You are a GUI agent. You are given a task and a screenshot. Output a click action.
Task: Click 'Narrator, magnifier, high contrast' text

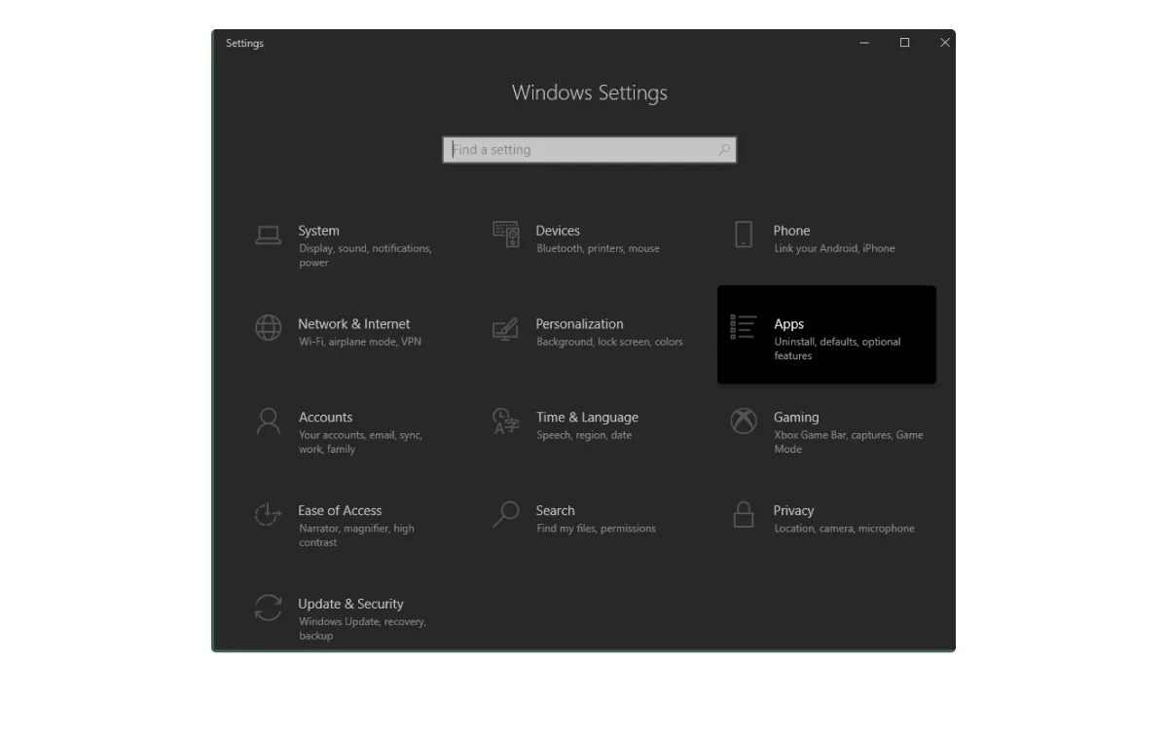click(357, 535)
